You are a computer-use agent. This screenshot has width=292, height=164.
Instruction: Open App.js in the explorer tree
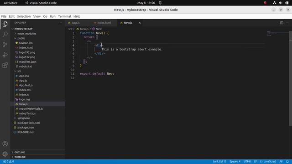23,81
